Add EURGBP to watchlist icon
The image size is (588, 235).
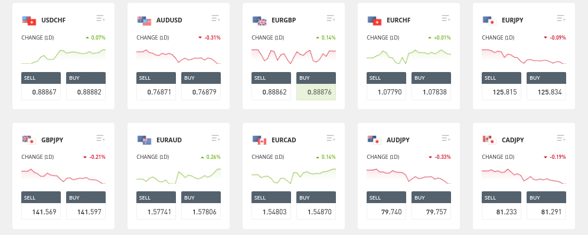coord(331,18)
